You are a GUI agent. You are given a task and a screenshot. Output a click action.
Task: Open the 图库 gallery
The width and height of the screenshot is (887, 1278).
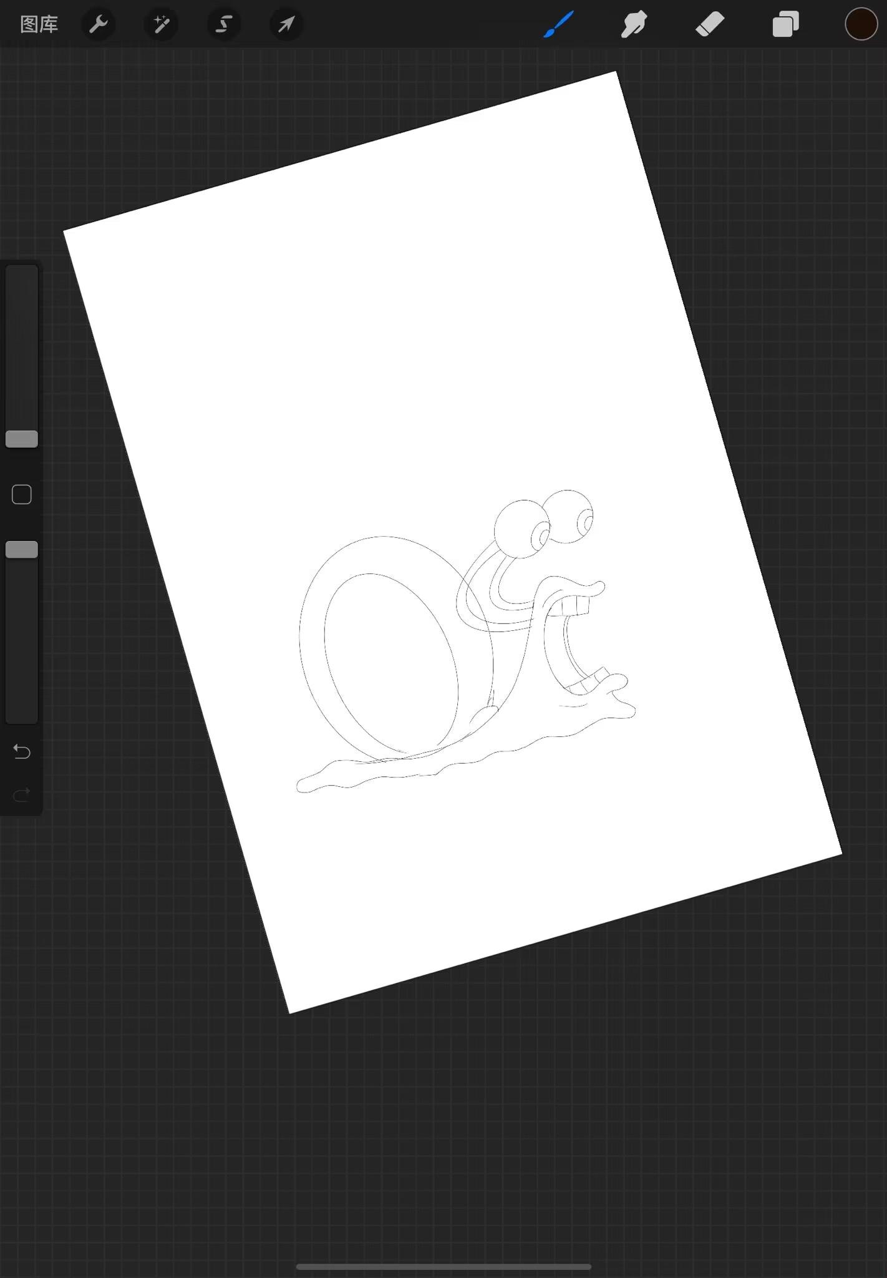(39, 24)
